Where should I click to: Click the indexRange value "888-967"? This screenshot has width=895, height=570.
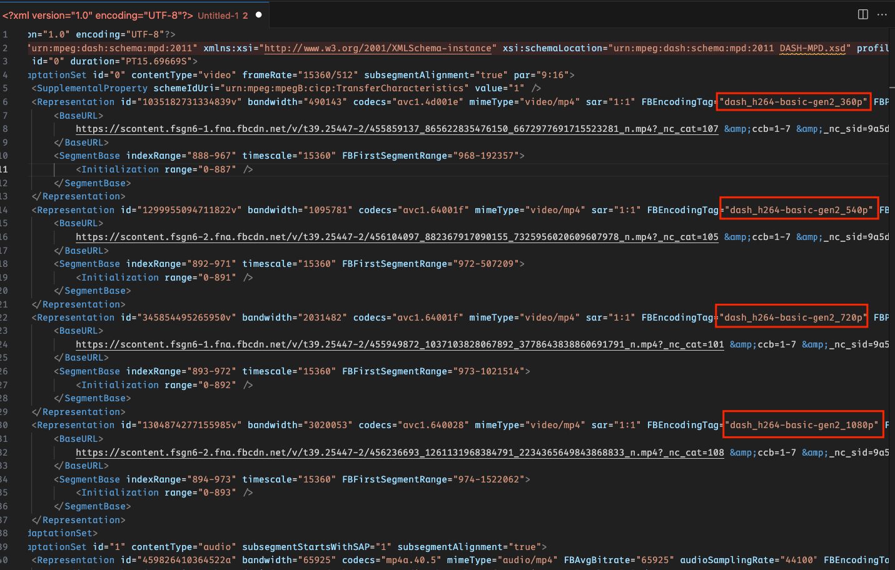[212, 156]
